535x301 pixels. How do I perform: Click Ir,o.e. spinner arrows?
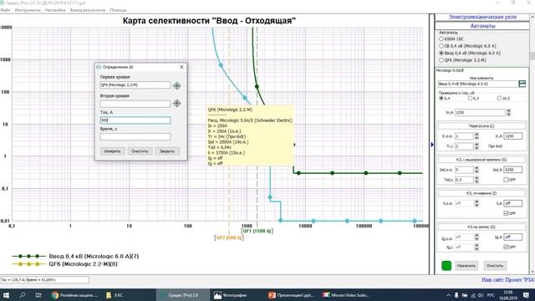pyautogui.click(x=476, y=135)
